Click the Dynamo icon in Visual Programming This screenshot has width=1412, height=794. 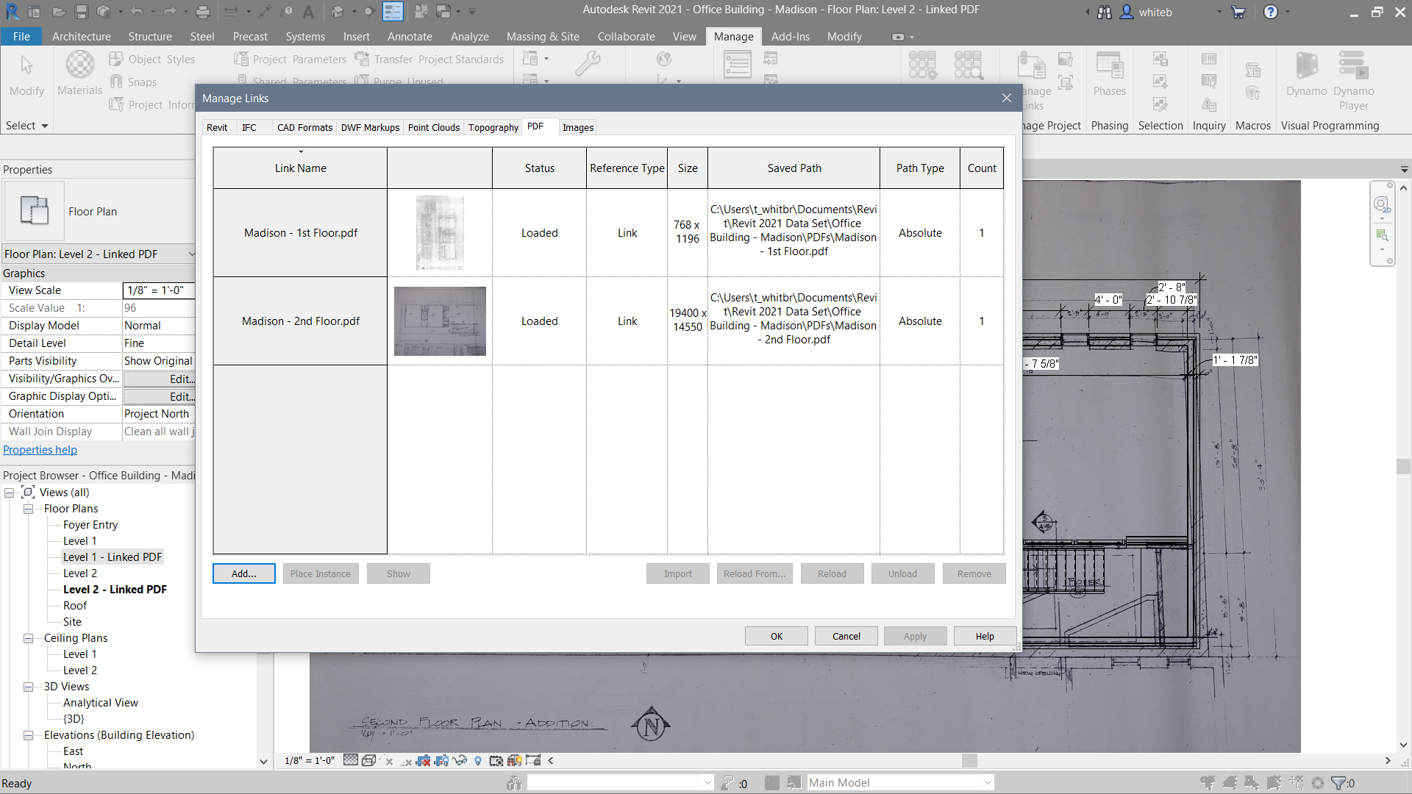(1306, 65)
